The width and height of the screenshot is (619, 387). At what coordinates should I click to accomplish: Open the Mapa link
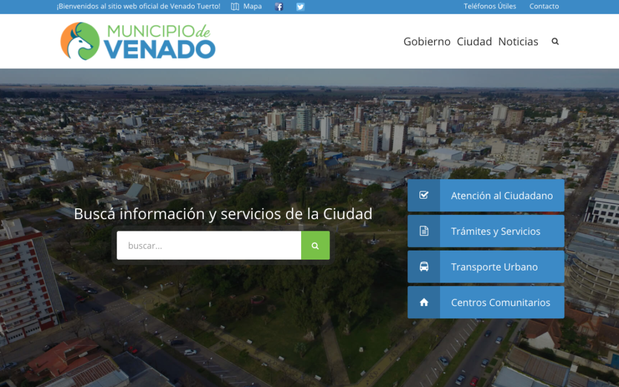coord(252,7)
